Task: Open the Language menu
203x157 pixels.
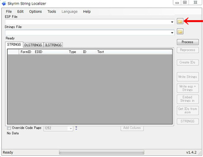Action: (69, 11)
